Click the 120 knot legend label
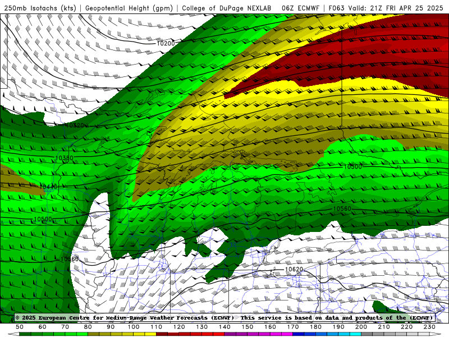449x337 pixels. tap(179, 327)
